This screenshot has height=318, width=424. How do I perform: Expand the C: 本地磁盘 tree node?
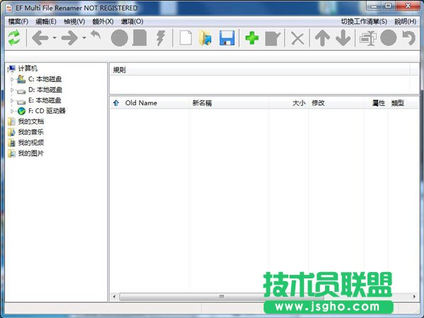coord(12,80)
